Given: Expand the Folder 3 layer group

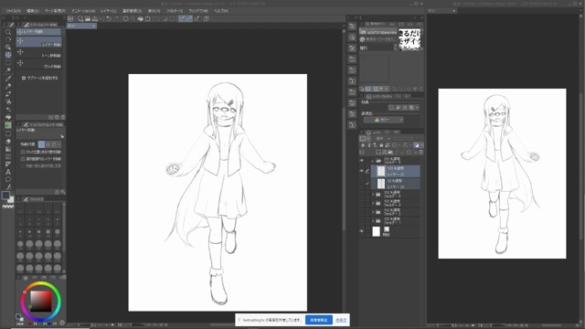Looking at the screenshot, I should (372, 203).
